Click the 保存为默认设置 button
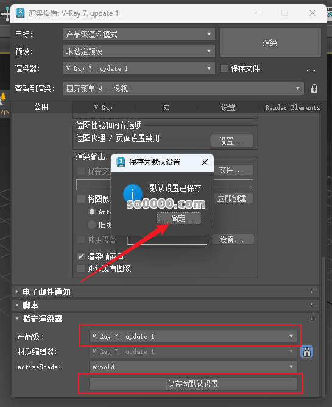The width and height of the screenshot is (332, 407). (x=193, y=384)
